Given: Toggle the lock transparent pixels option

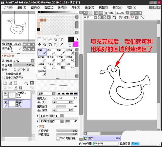Looking at the screenshot, I should 15,70.
